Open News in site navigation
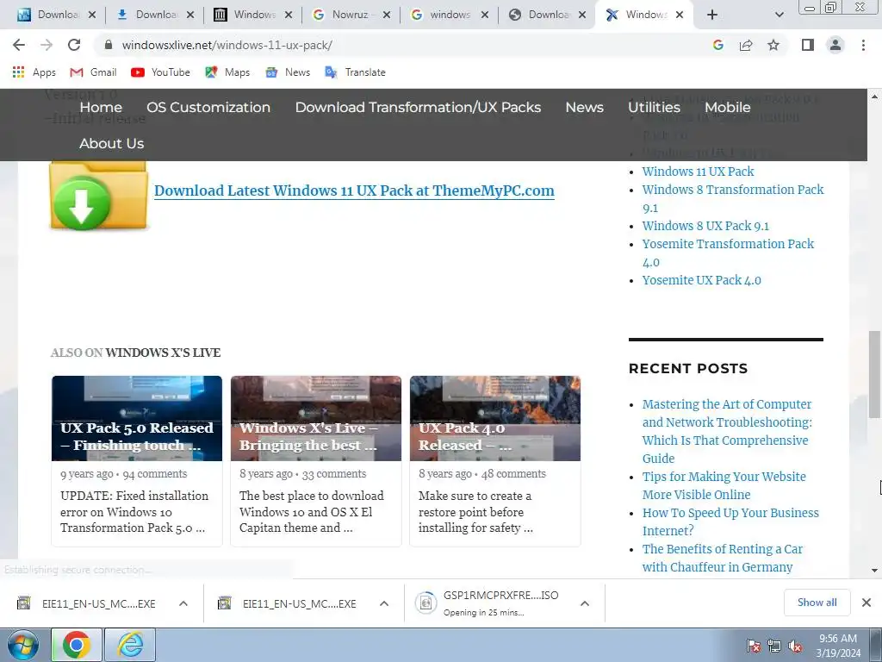The image size is (882, 662). [585, 107]
